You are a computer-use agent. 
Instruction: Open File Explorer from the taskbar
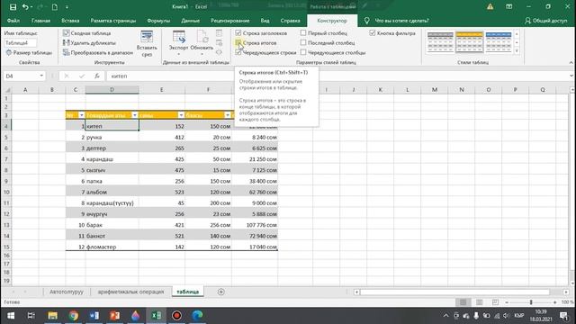[x=52, y=316]
